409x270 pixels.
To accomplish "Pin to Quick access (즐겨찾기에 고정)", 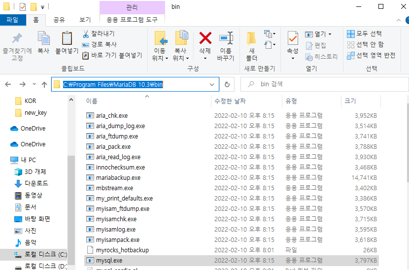I will click(17, 47).
